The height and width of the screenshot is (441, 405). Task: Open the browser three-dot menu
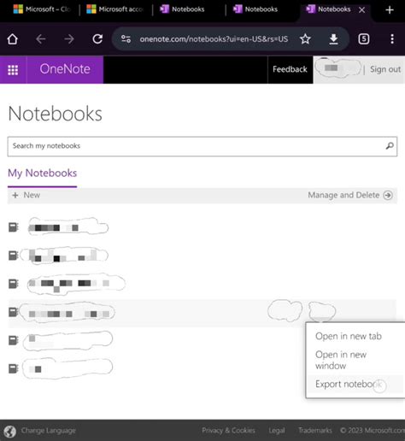392,38
